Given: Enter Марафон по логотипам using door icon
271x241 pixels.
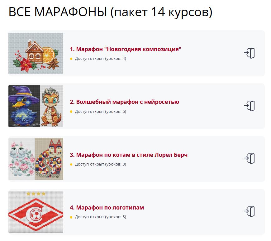Looking at the screenshot, I should 249,211.
